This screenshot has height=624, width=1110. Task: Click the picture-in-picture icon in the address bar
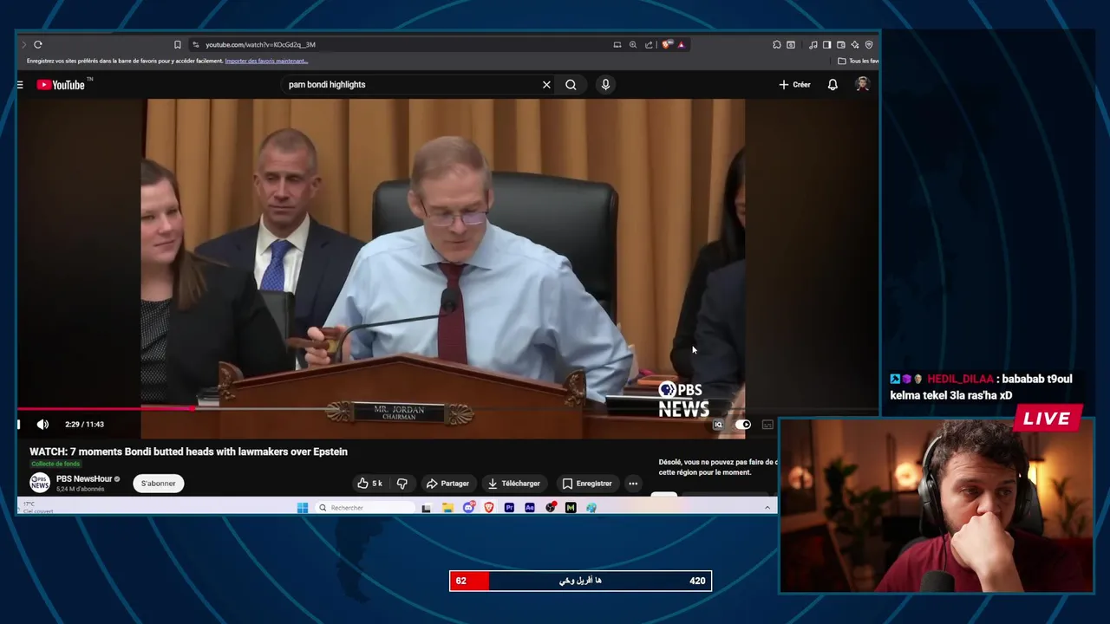click(617, 44)
